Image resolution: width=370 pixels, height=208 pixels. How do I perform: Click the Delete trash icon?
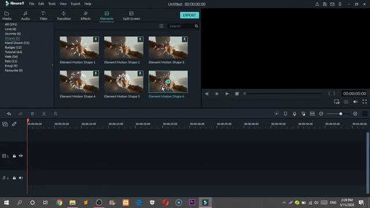32,114
